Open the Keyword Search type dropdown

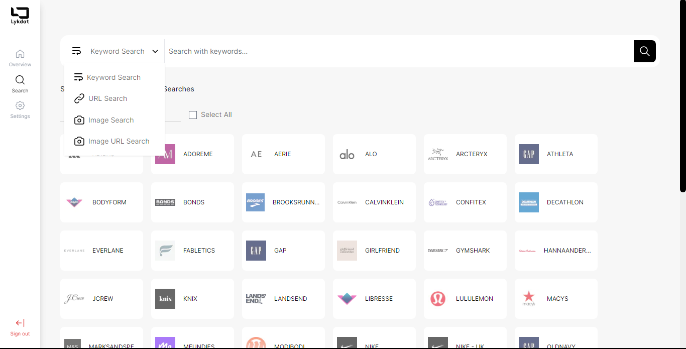tap(115, 51)
